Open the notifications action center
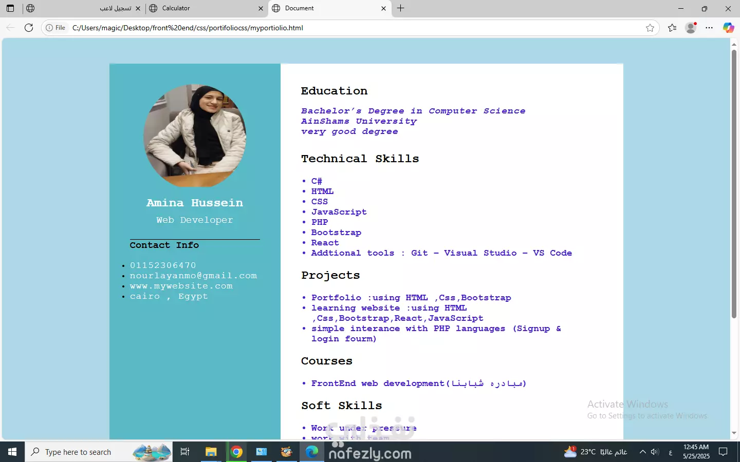This screenshot has height=462, width=740. click(723, 452)
